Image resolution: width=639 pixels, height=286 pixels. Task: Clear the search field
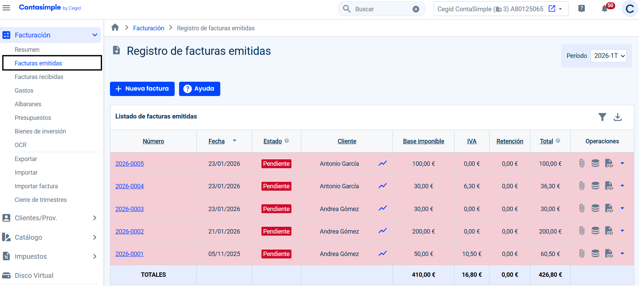416,9
